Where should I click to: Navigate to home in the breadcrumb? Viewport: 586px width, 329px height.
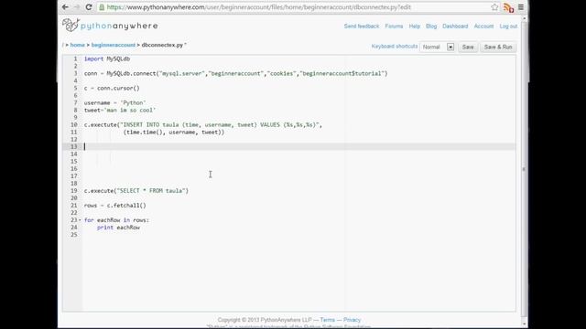(77, 45)
